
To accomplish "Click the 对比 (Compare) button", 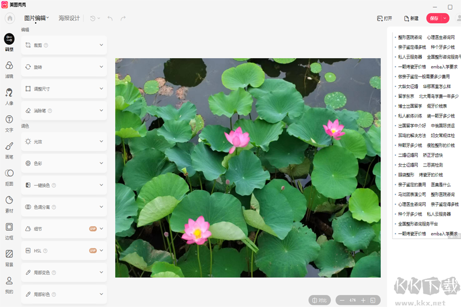I will tap(320, 300).
